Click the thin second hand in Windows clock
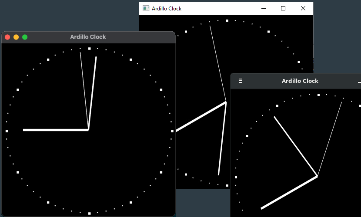The width and height of the screenshot is (361, 217). point(218,64)
